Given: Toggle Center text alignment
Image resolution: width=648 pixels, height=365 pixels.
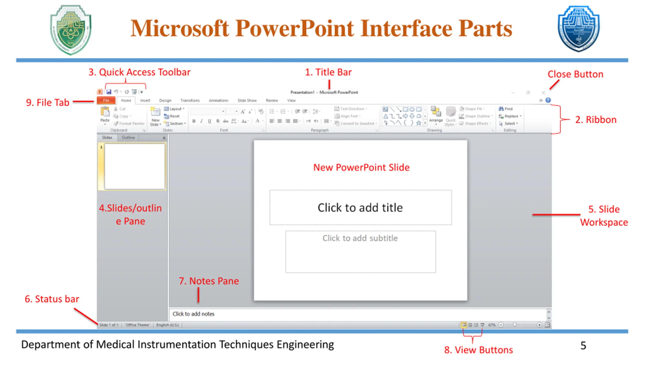Looking at the screenshot, I should click(x=280, y=121).
